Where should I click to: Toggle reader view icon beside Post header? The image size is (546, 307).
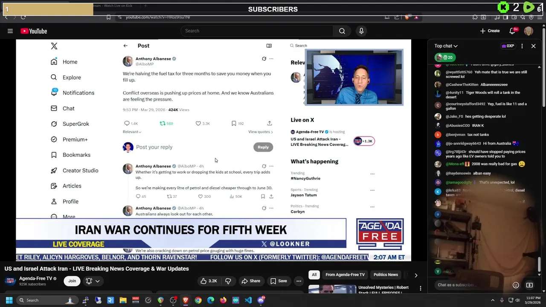coord(269,46)
